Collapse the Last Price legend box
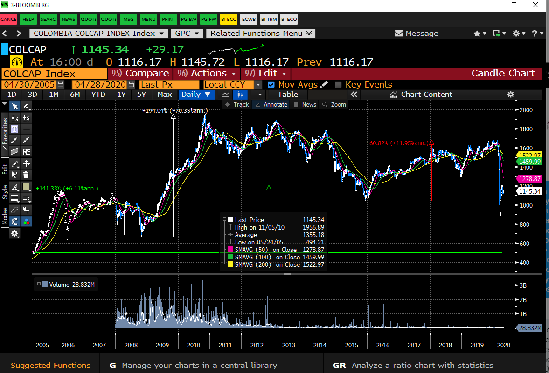 224,219
